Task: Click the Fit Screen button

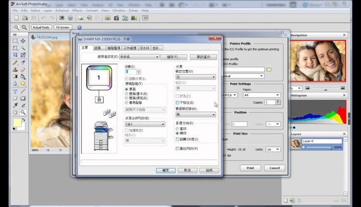Action: (x=63, y=27)
